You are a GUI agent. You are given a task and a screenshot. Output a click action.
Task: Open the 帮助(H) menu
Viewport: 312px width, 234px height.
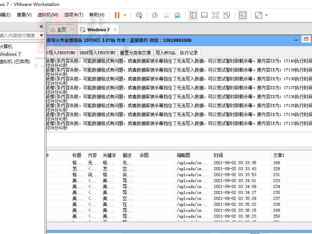(97, 15)
